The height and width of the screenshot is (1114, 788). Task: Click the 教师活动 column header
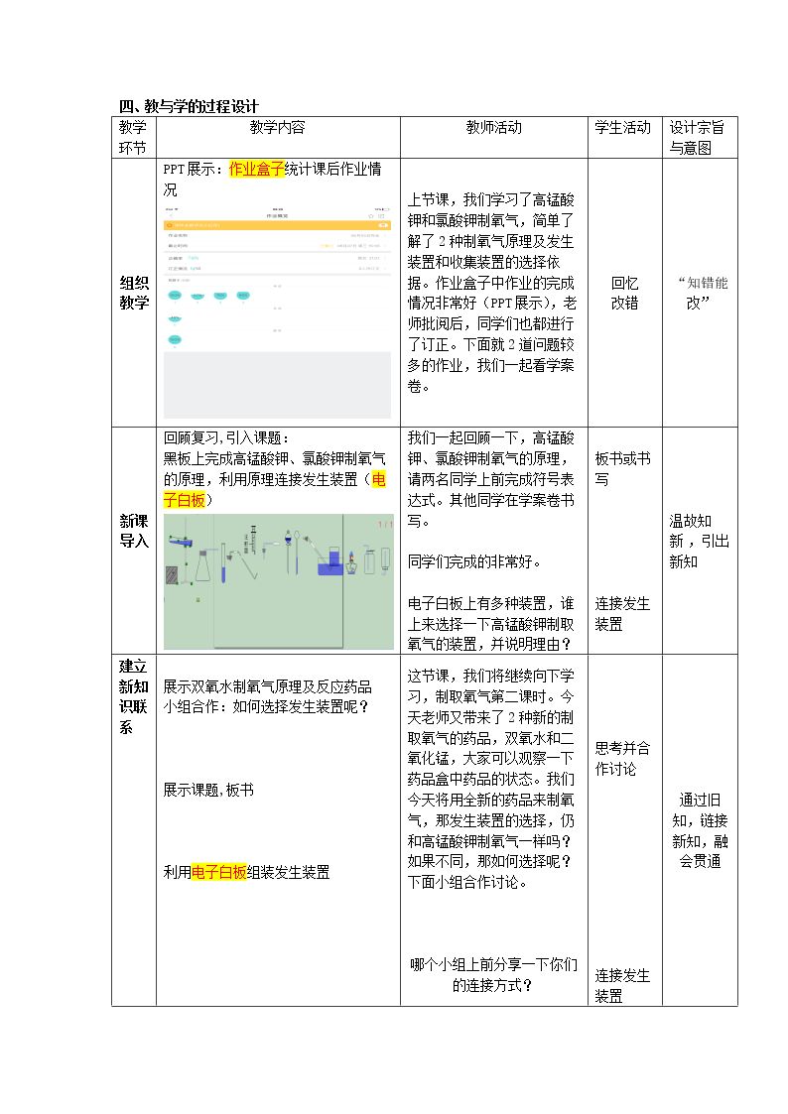[494, 128]
